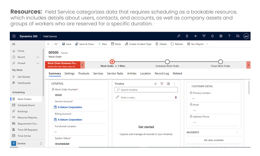The height and width of the screenshot is (156, 260).
Task: Add a timeline record with plus icon
Action: pyautogui.click(x=155, y=84)
